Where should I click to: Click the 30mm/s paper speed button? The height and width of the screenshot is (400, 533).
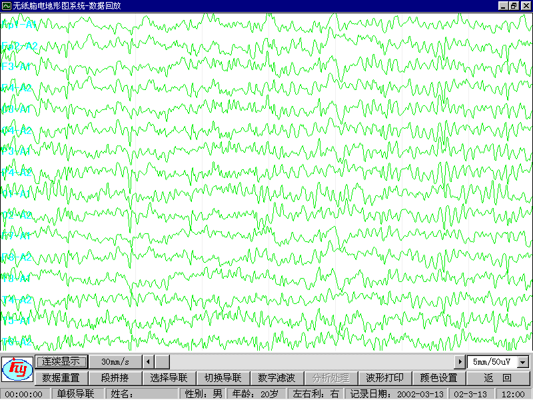coord(115,361)
